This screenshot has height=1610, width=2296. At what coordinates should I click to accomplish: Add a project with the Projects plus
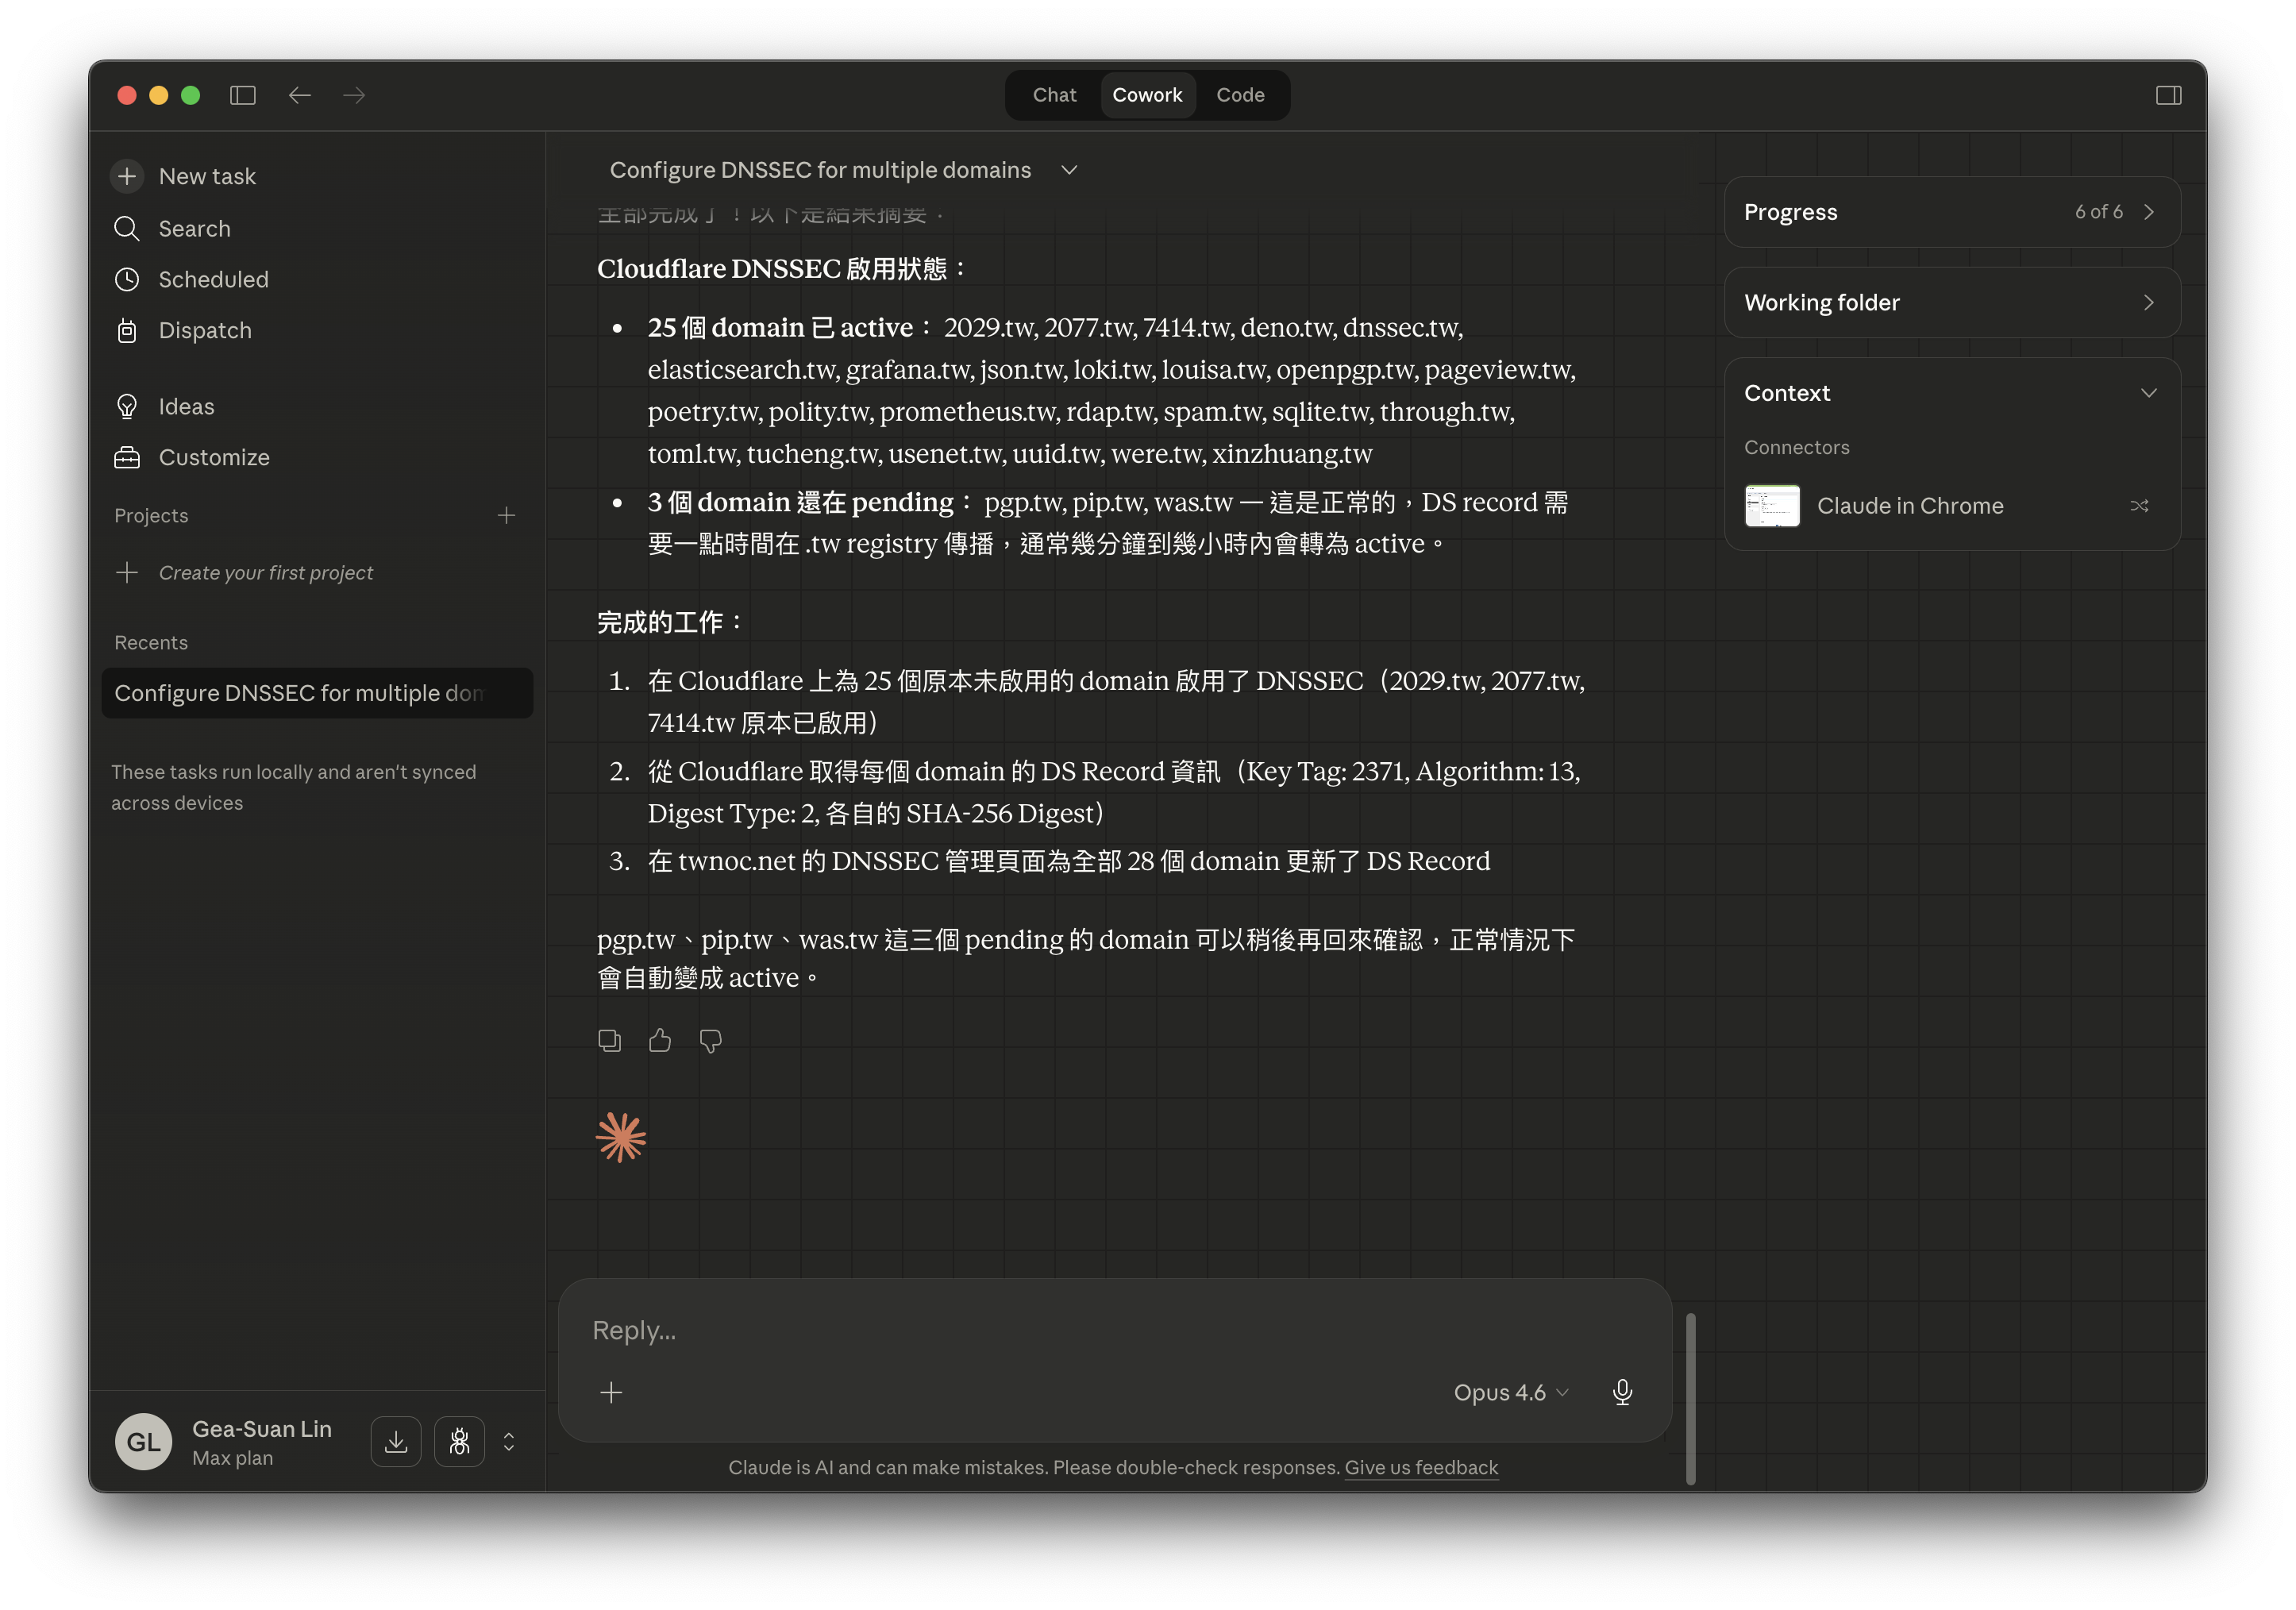click(x=506, y=515)
